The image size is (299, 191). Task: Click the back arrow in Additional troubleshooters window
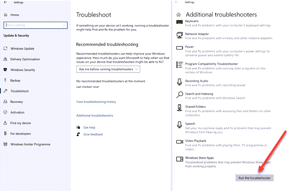click(176, 2)
